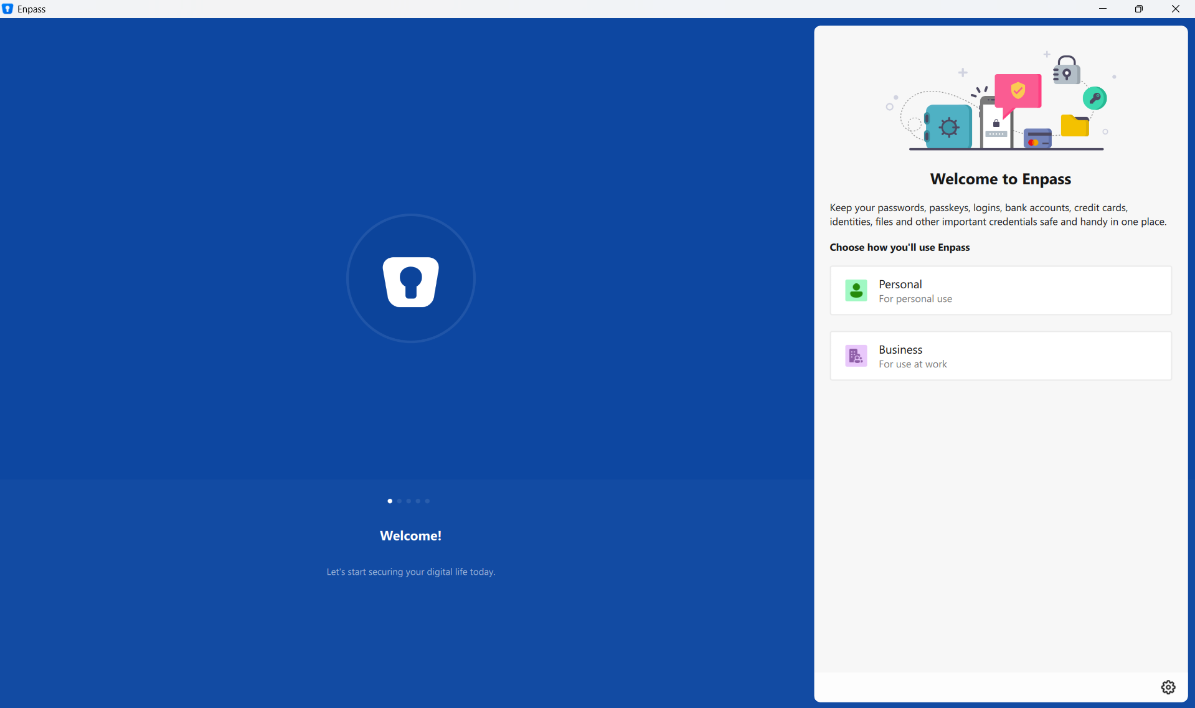Restore down the Enpass window
Image resolution: width=1195 pixels, height=708 pixels.
tap(1139, 9)
